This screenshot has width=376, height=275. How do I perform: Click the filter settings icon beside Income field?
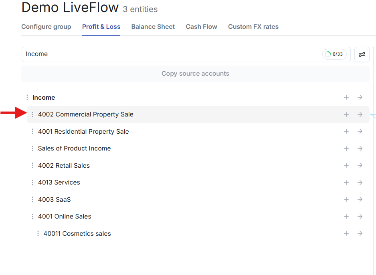click(x=362, y=54)
